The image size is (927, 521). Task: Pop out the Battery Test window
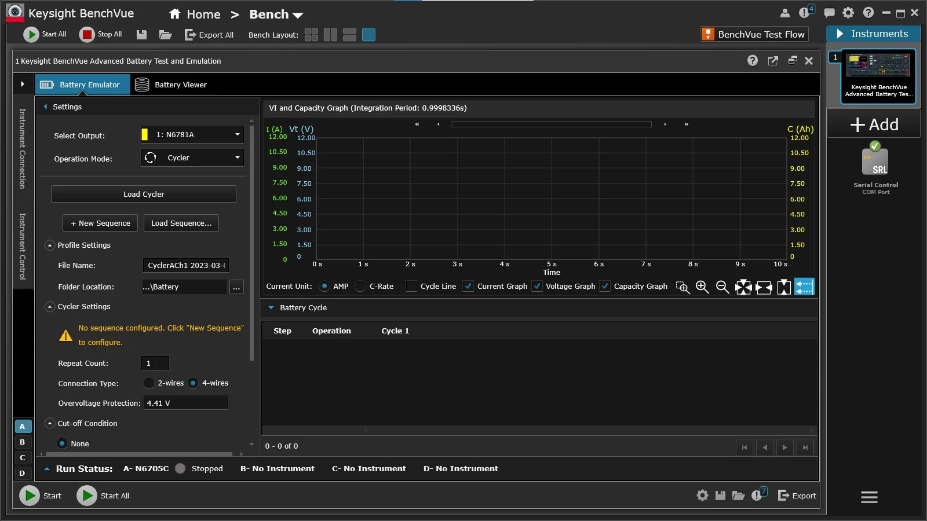pos(773,61)
